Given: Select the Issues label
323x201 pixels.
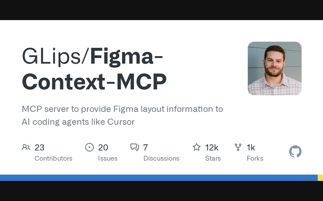Looking at the screenshot, I should tap(108, 159).
